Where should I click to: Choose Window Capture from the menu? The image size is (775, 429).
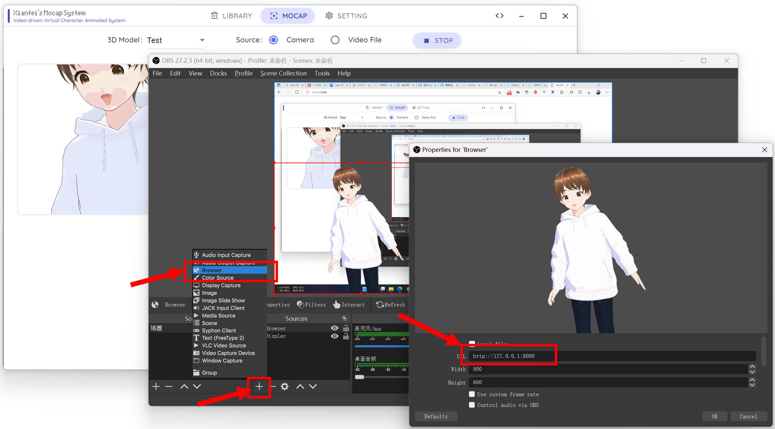coord(230,361)
